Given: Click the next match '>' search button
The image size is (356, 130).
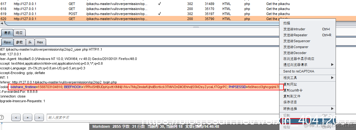Looking at the screenshot, I should click(x=39, y=117).
